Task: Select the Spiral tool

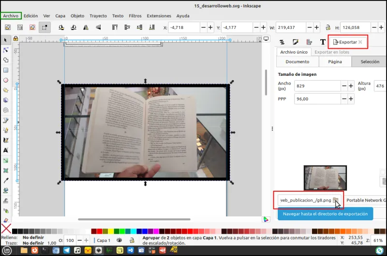Action: [6, 111]
